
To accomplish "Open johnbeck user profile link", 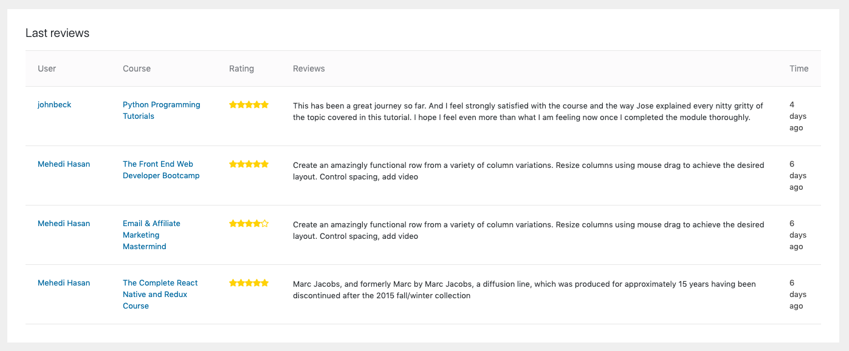I will tap(54, 104).
